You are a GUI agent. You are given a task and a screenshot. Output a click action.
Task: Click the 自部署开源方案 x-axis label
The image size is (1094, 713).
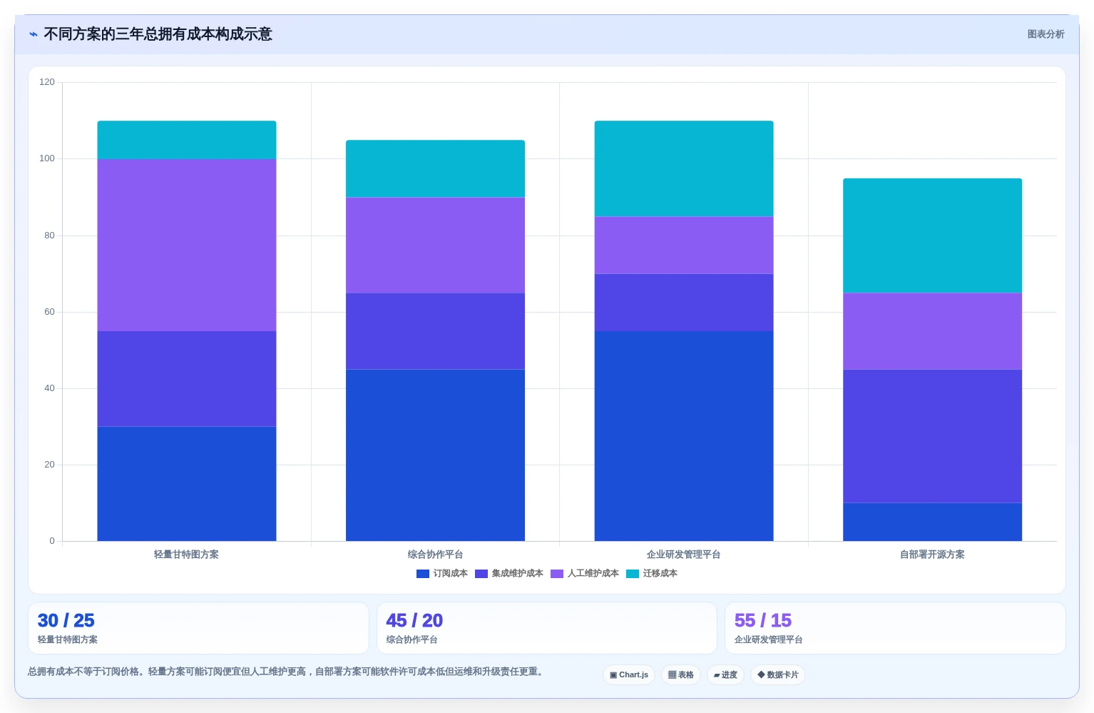click(x=932, y=555)
